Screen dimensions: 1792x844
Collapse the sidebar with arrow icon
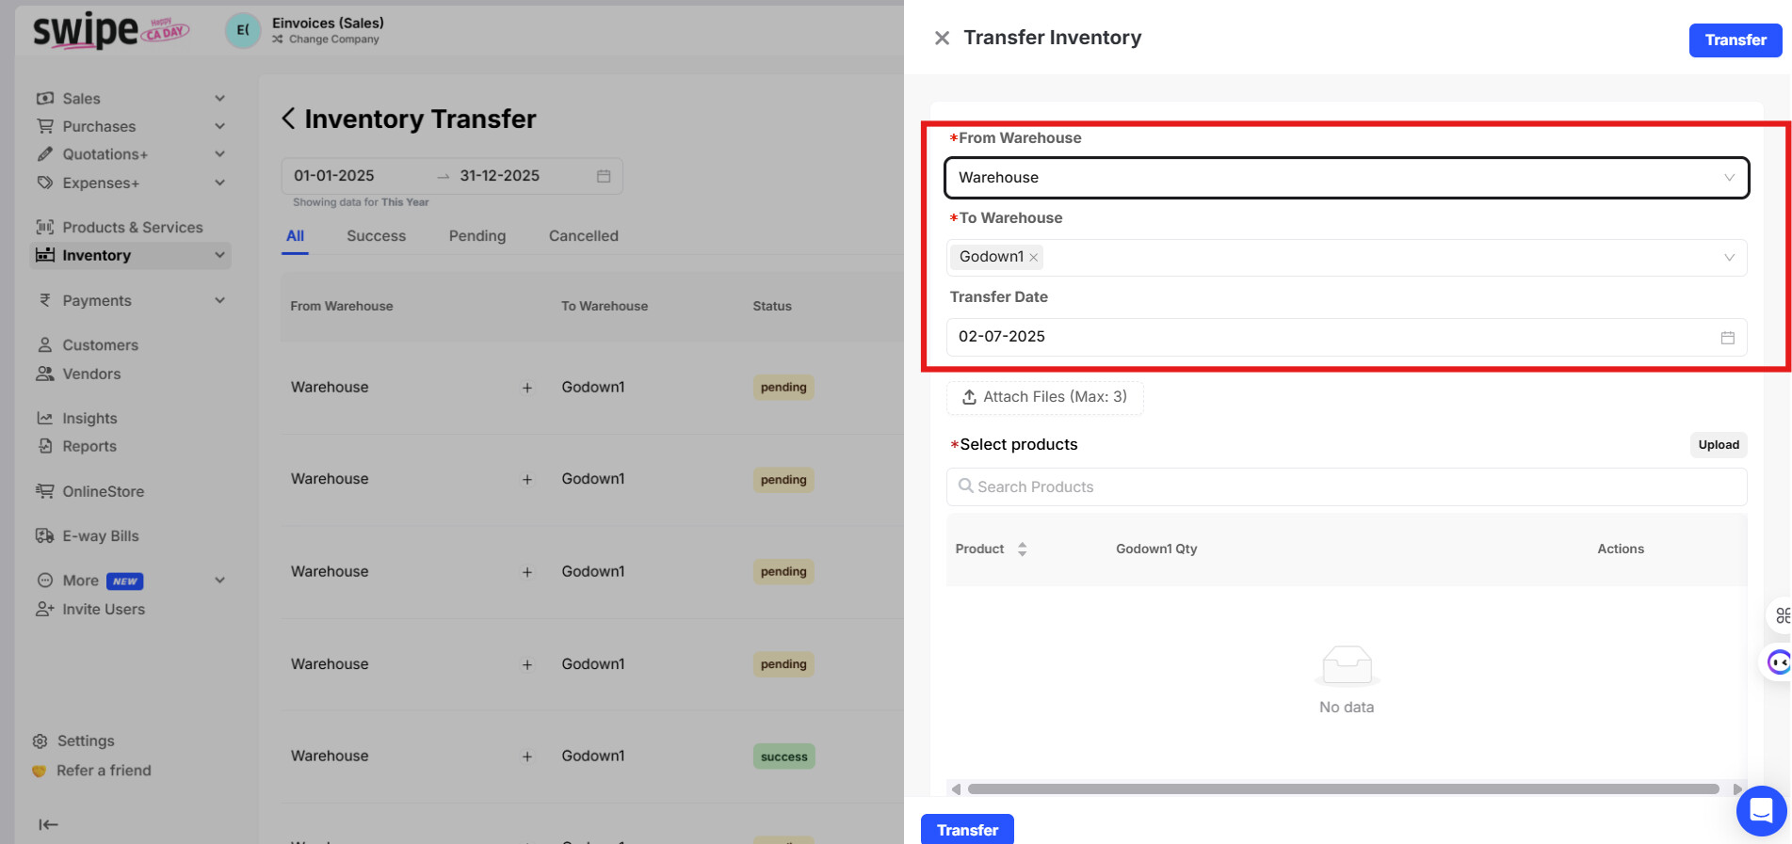pyautogui.click(x=48, y=825)
